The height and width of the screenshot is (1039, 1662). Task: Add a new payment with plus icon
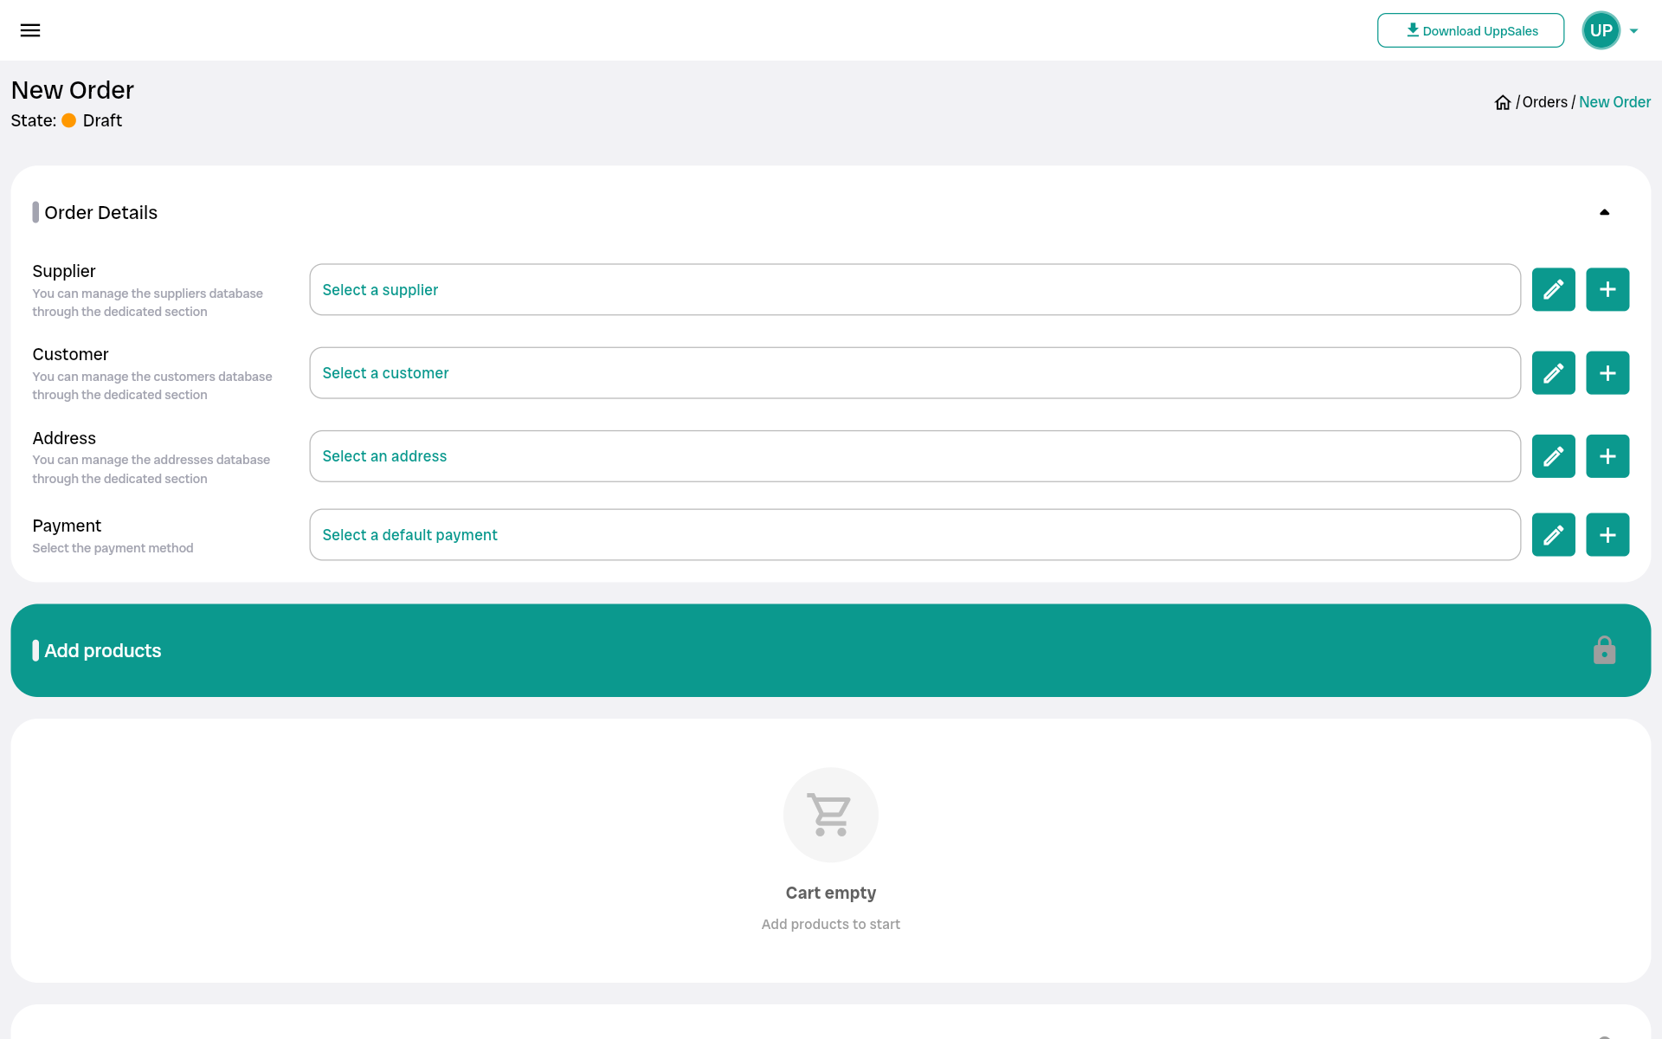[1607, 535]
